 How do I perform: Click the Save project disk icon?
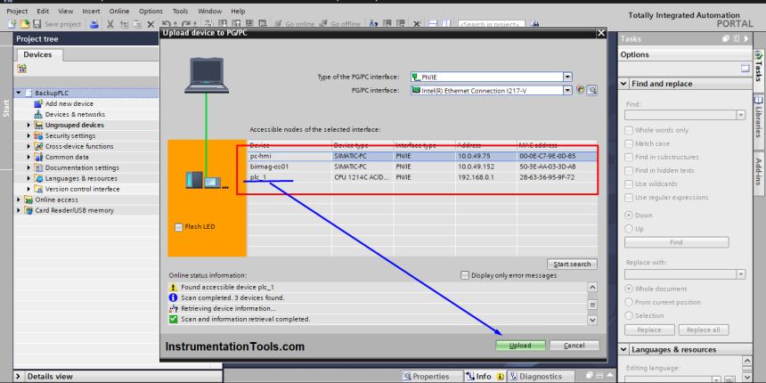(37, 23)
